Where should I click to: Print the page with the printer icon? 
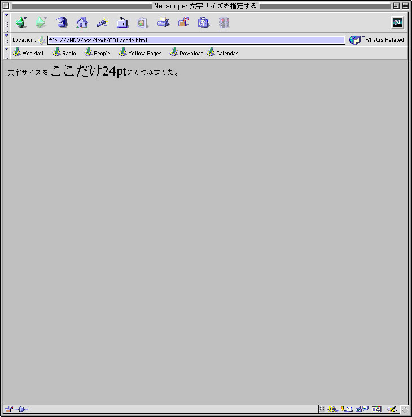click(163, 23)
